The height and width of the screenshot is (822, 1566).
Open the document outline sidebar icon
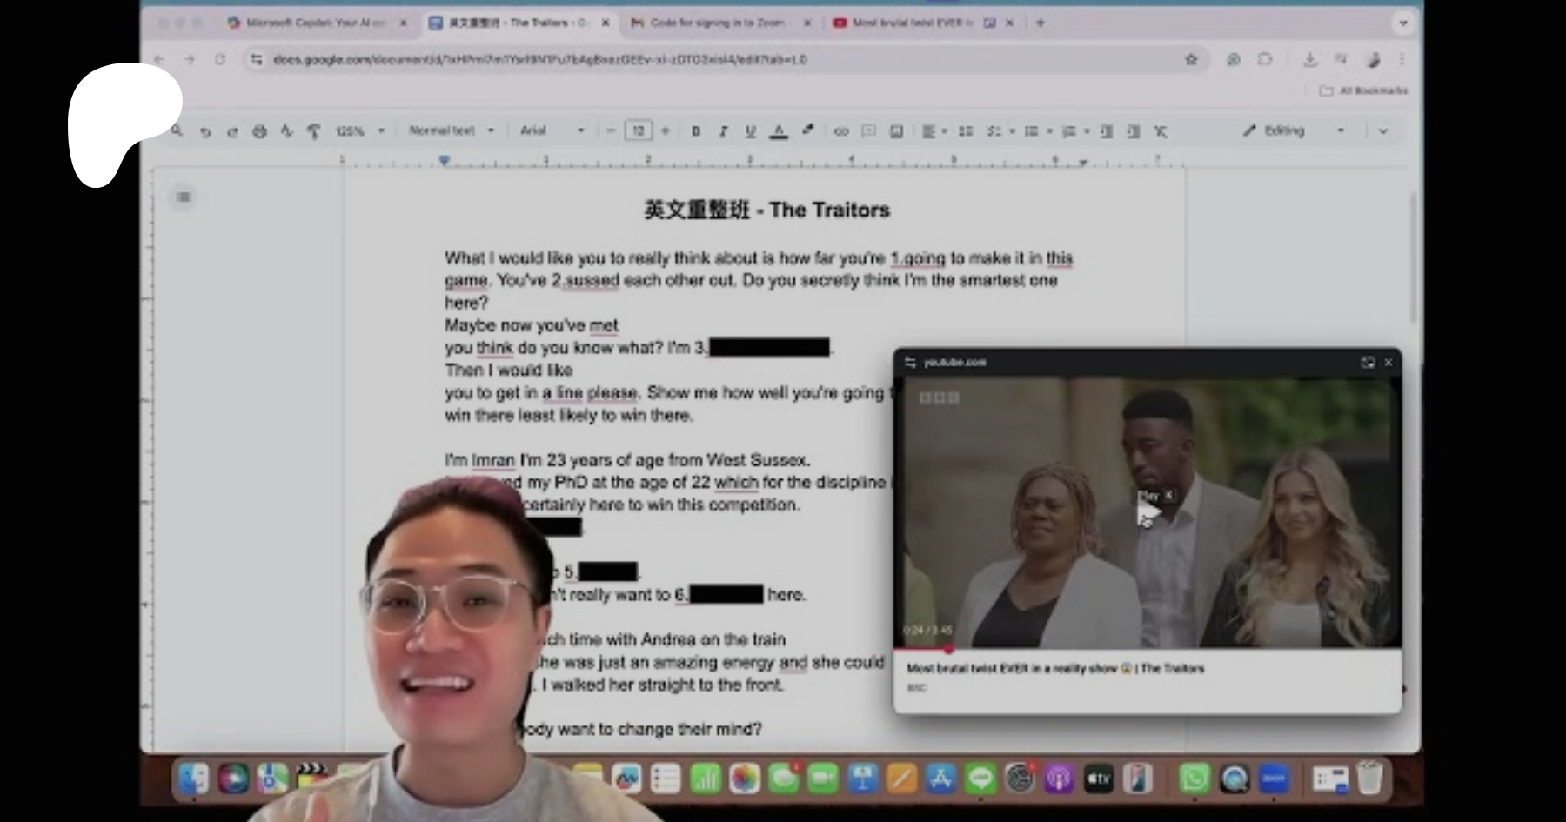click(x=184, y=197)
